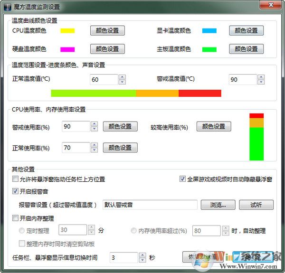
Task: Open 颜色设置 for 正常使用率
Action: click(120, 148)
